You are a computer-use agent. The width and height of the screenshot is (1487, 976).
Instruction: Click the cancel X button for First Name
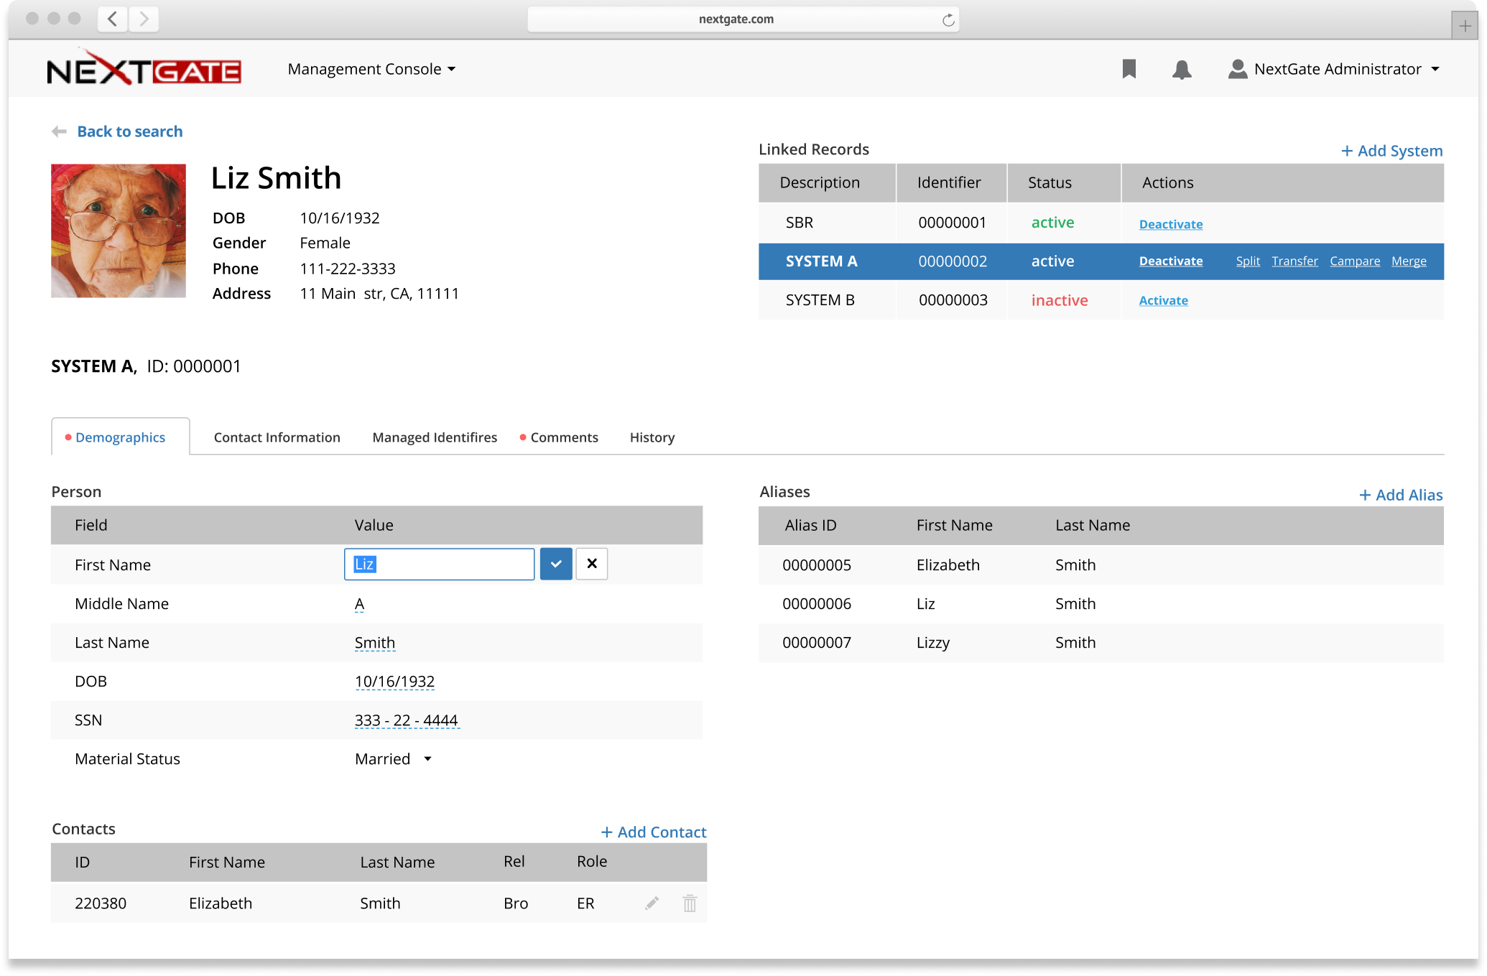tap(591, 563)
